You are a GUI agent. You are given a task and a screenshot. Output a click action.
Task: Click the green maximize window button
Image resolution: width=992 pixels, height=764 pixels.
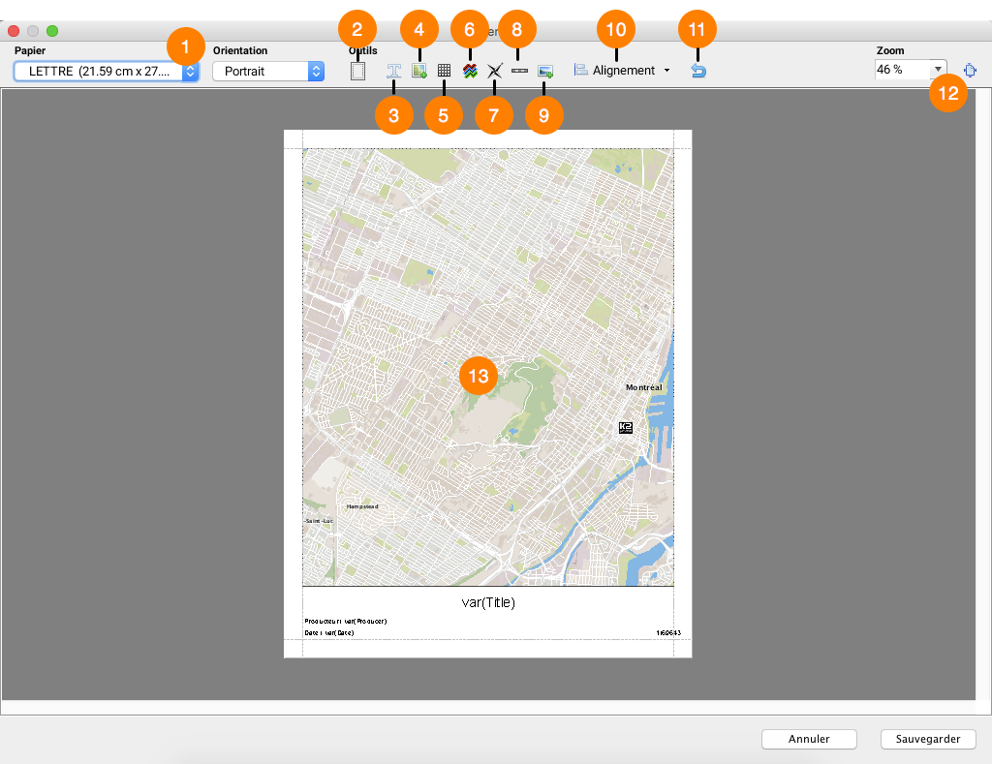pyautogui.click(x=52, y=31)
